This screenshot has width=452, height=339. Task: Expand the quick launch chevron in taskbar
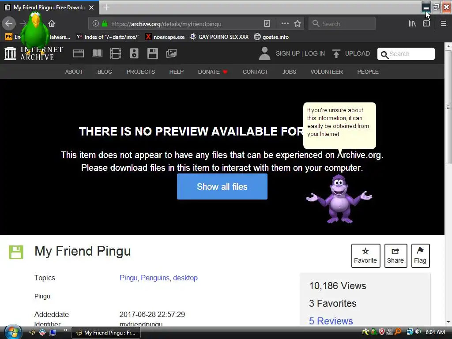pyautogui.click(x=66, y=330)
